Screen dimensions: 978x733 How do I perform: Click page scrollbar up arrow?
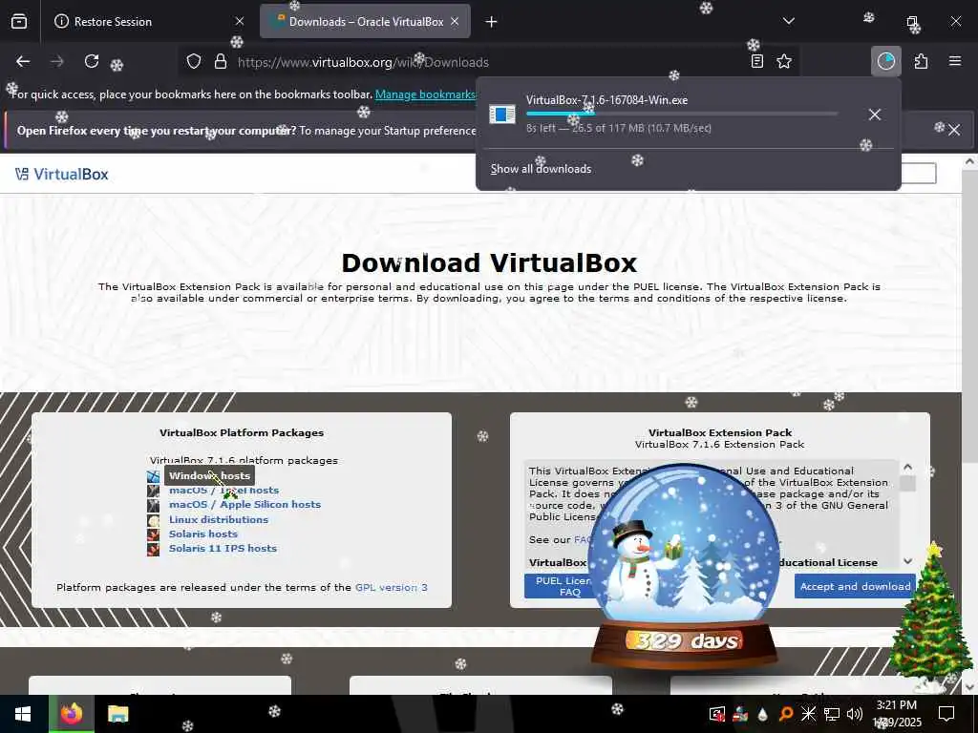[969, 161]
